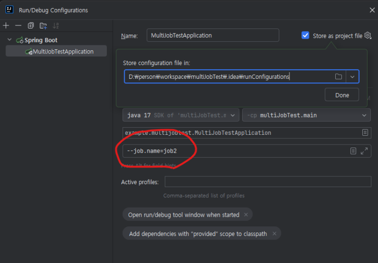Open the Store as project file gear settings
Image resolution: width=378 pixels, height=263 pixels.
click(368, 36)
